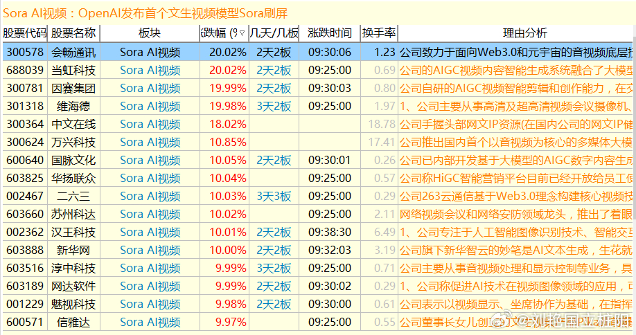Sort table by 换手率 column header

click(379, 33)
